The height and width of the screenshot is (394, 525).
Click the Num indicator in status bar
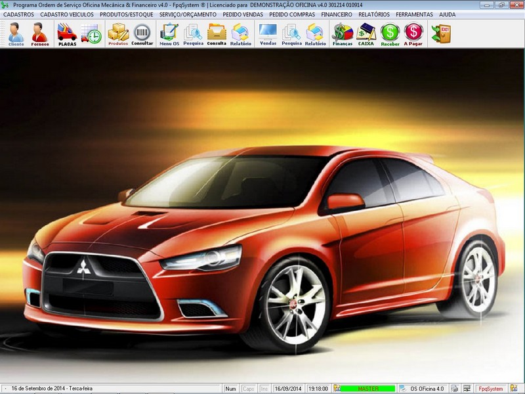click(x=230, y=389)
